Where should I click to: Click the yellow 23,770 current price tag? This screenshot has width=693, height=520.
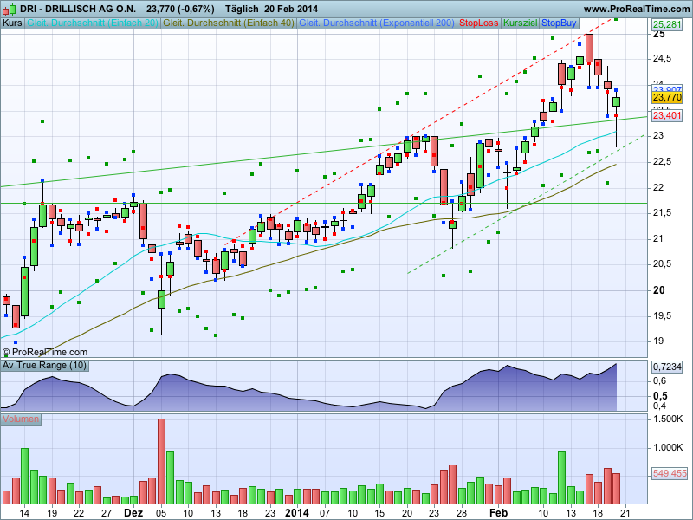point(667,97)
